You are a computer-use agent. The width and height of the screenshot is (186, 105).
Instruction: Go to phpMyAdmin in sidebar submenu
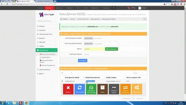pyautogui.click(x=46, y=57)
